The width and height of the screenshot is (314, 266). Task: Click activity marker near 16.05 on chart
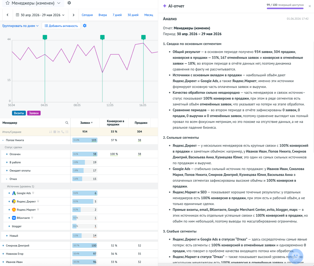point(144,37)
